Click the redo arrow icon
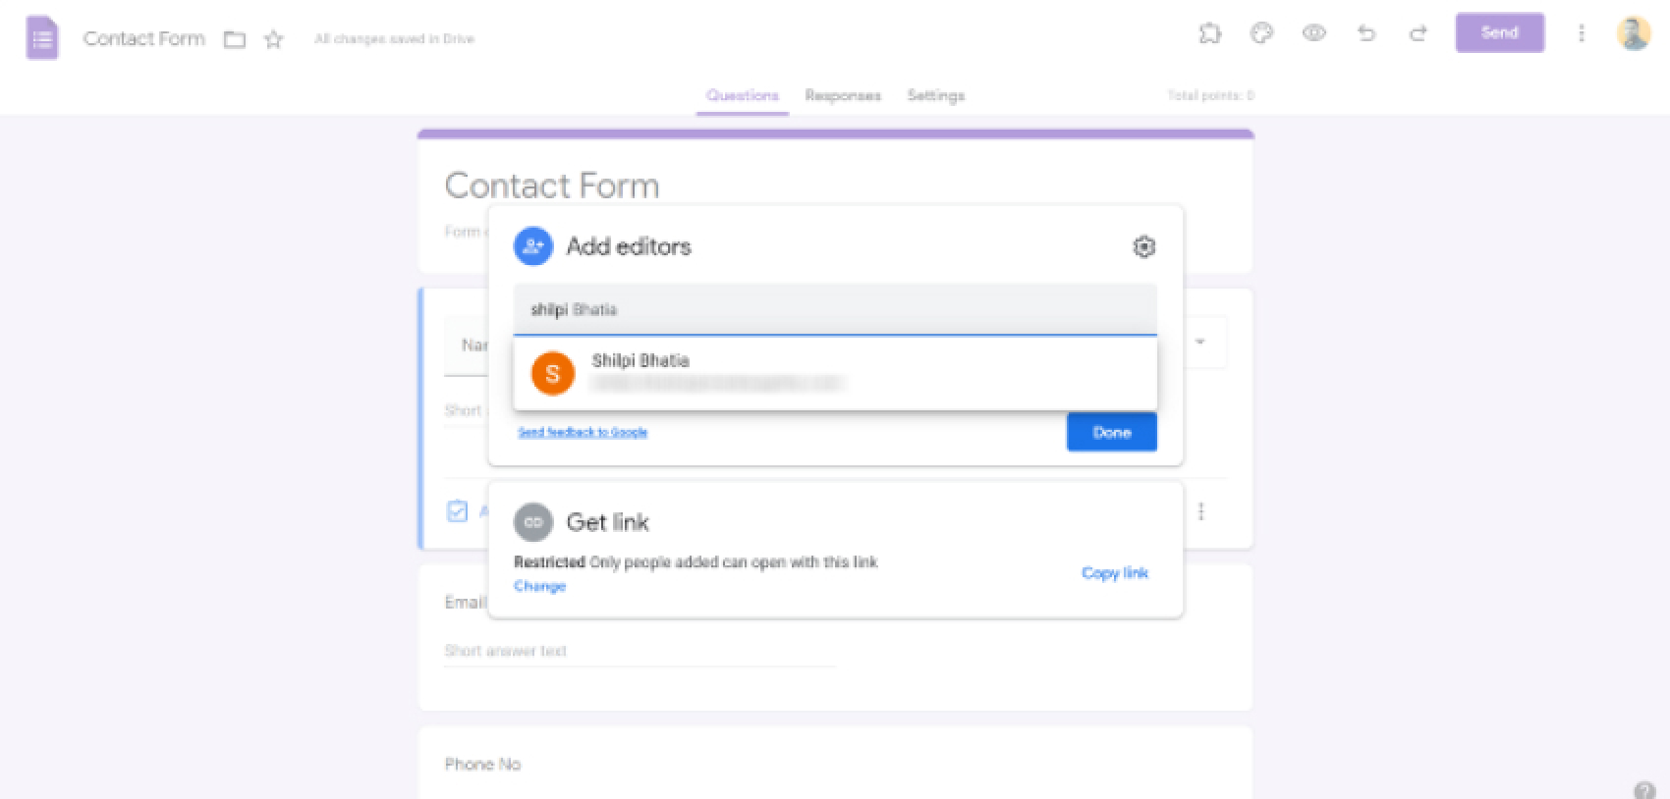The height and width of the screenshot is (799, 1670). tap(1418, 33)
